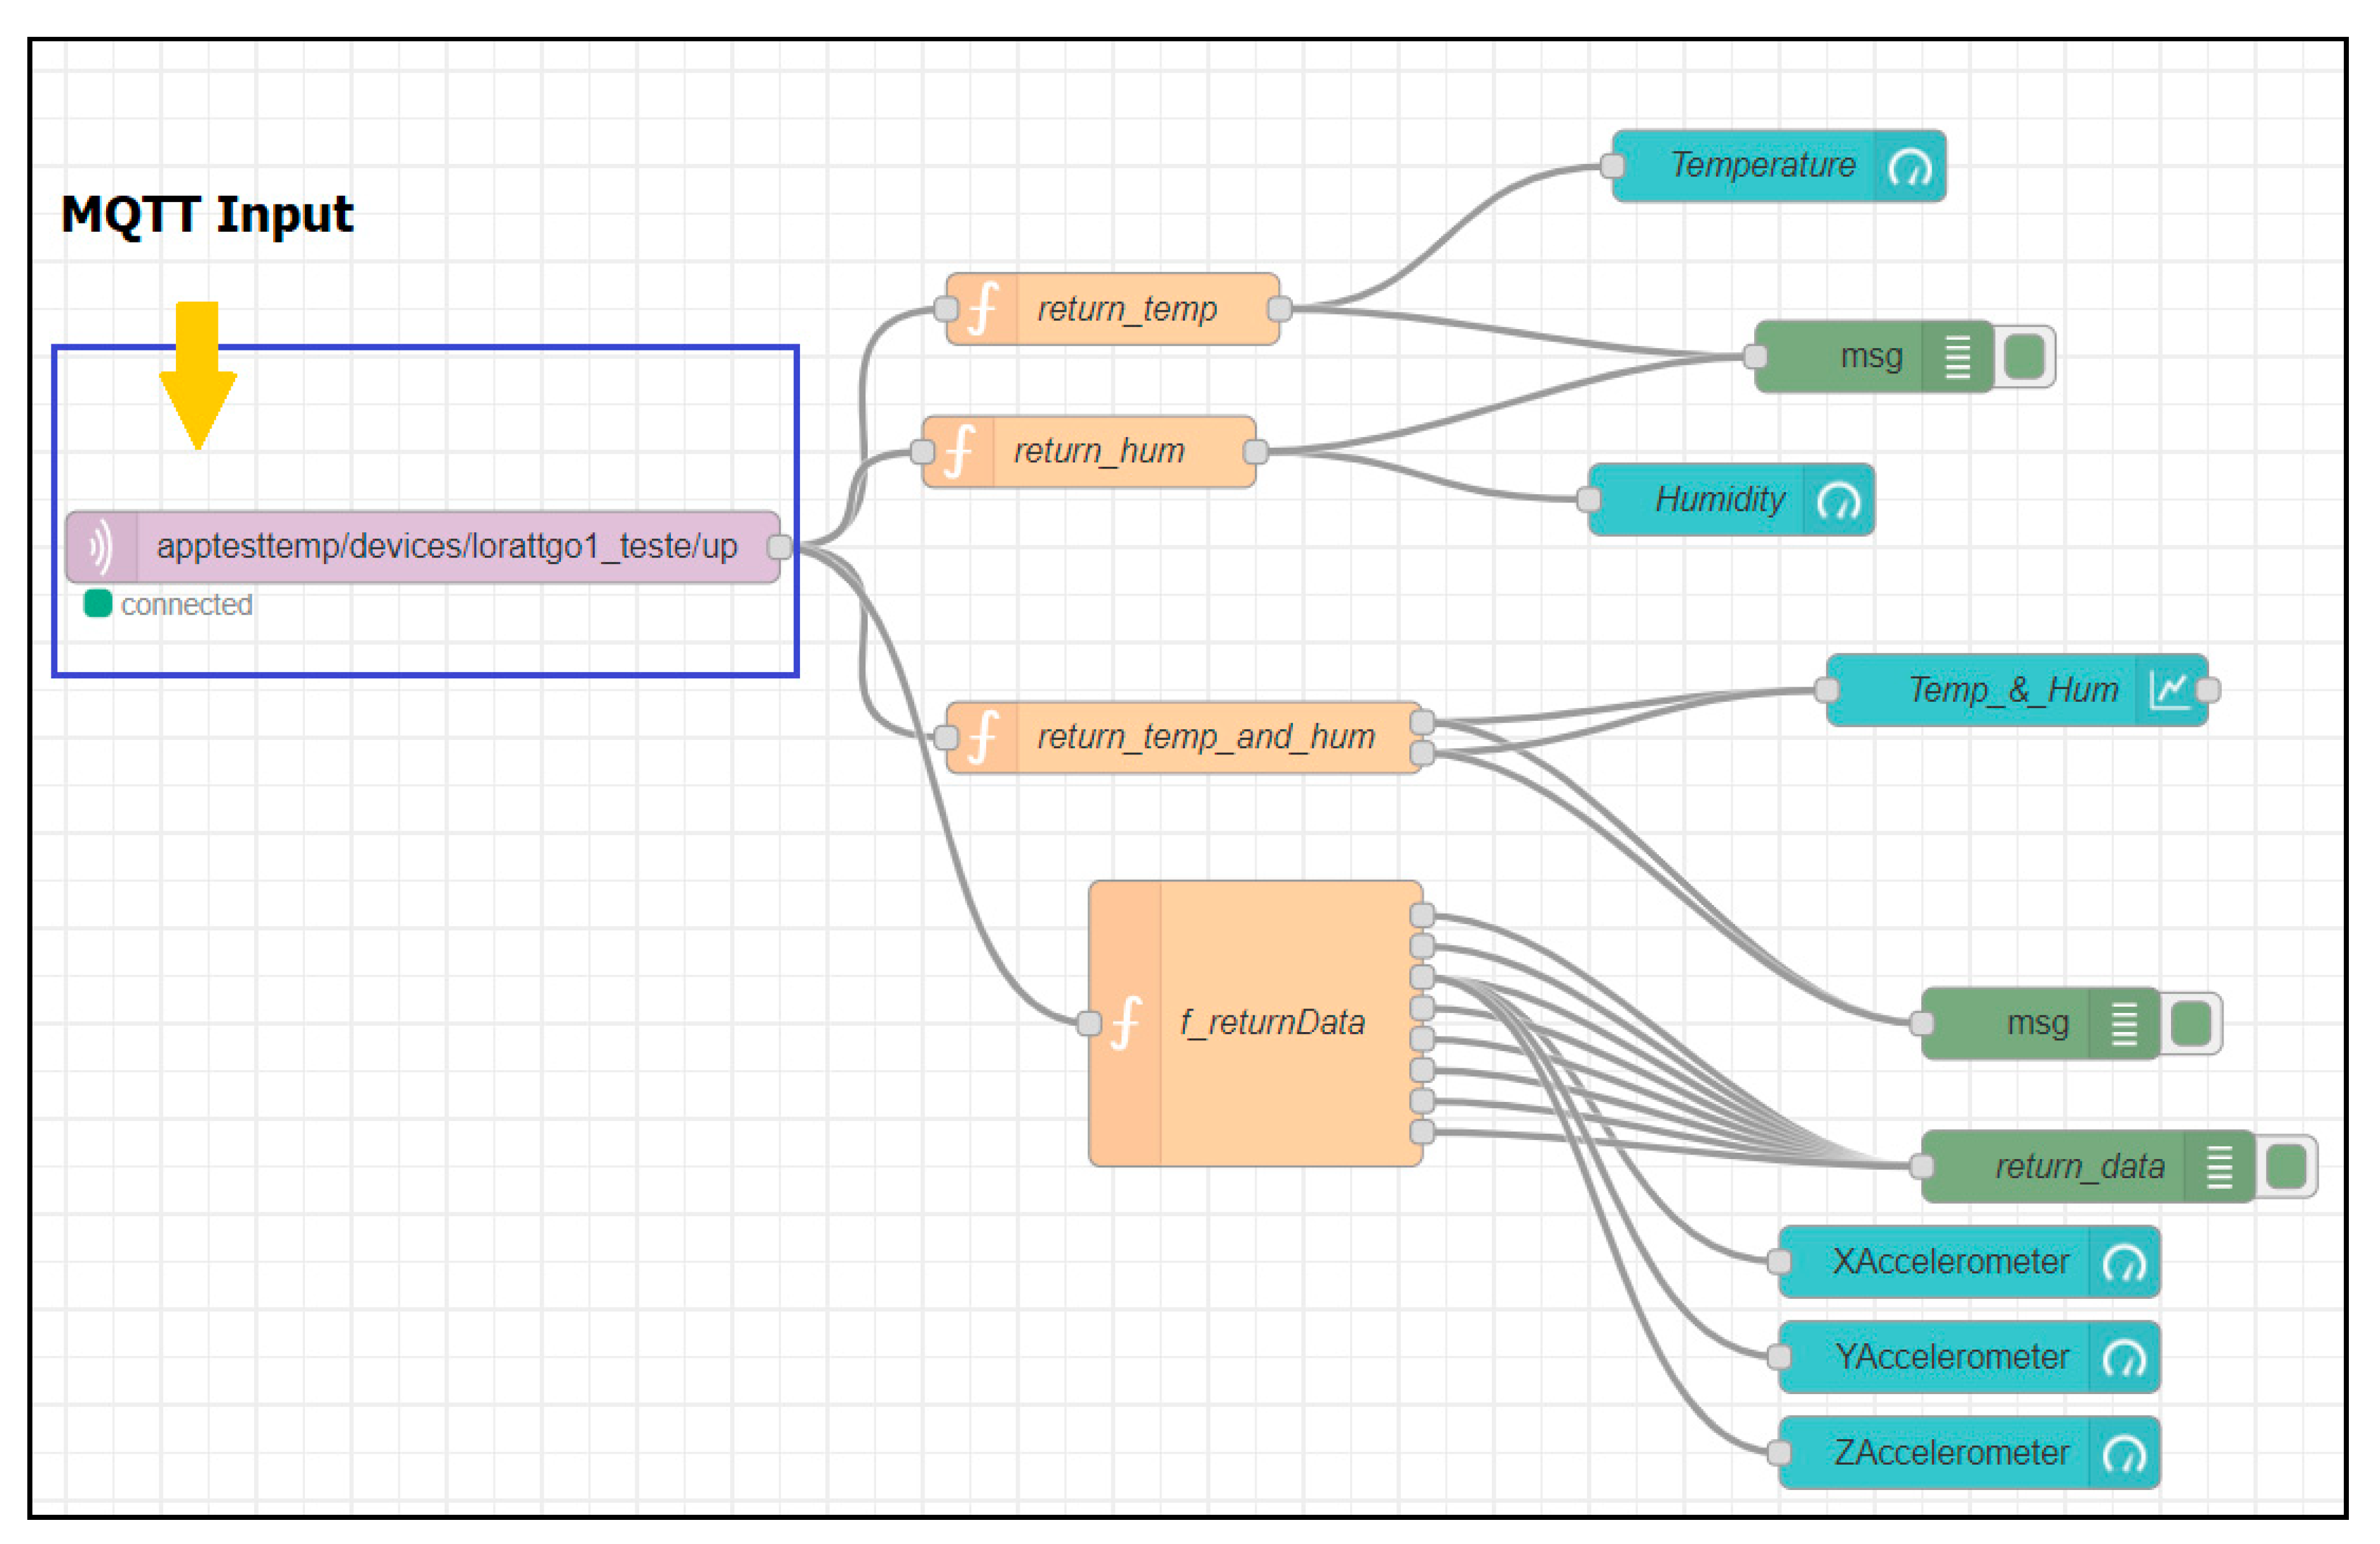Image resolution: width=2380 pixels, height=1544 pixels.
Task: Click the top output port of f_returnData
Action: pos(1422,915)
